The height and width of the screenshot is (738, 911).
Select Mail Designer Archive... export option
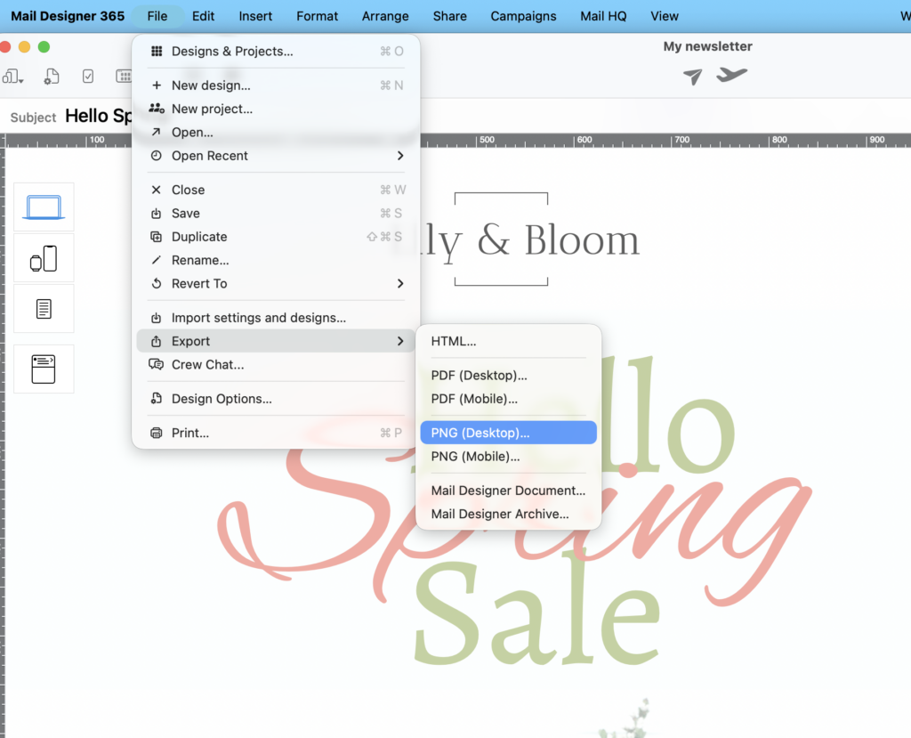[x=500, y=514]
